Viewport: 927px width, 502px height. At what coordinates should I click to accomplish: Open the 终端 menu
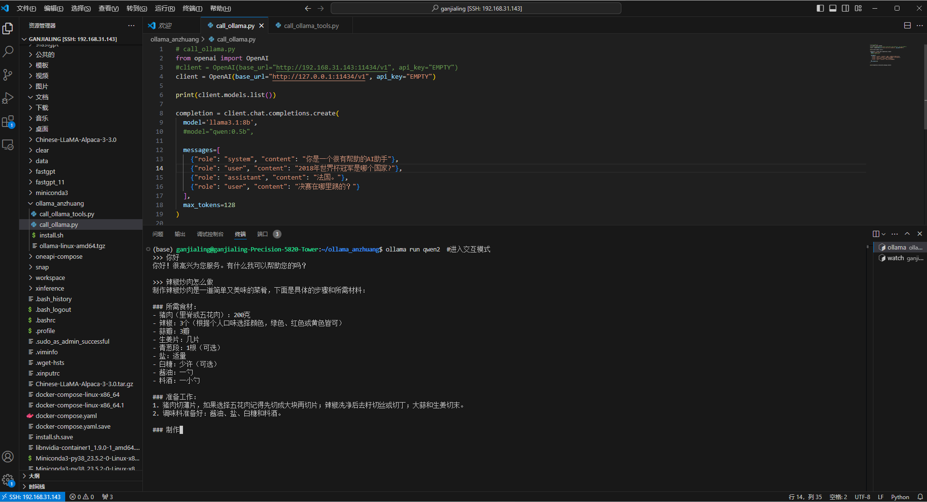pyautogui.click(x=193, y=8)
